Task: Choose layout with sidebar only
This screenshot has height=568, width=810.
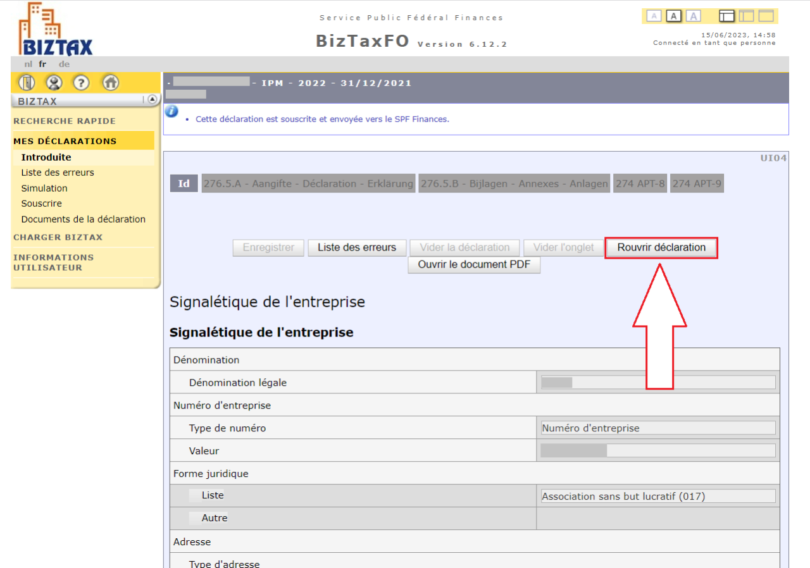Action: click(747, 16)
